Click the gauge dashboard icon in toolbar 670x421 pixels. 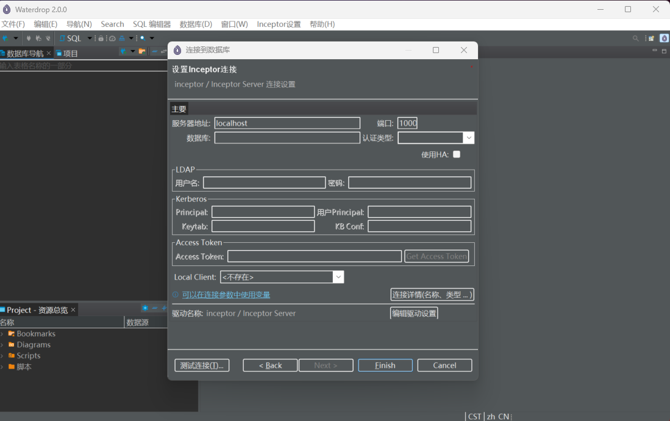click(x=112, y=38)
